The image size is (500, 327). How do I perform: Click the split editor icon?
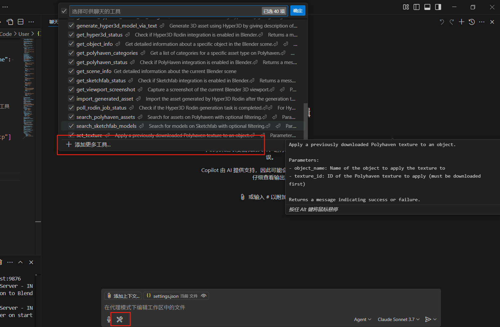(x=21, y=22)
